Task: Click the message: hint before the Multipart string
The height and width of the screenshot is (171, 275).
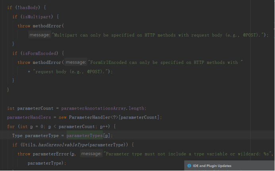Action: point(40,35)
